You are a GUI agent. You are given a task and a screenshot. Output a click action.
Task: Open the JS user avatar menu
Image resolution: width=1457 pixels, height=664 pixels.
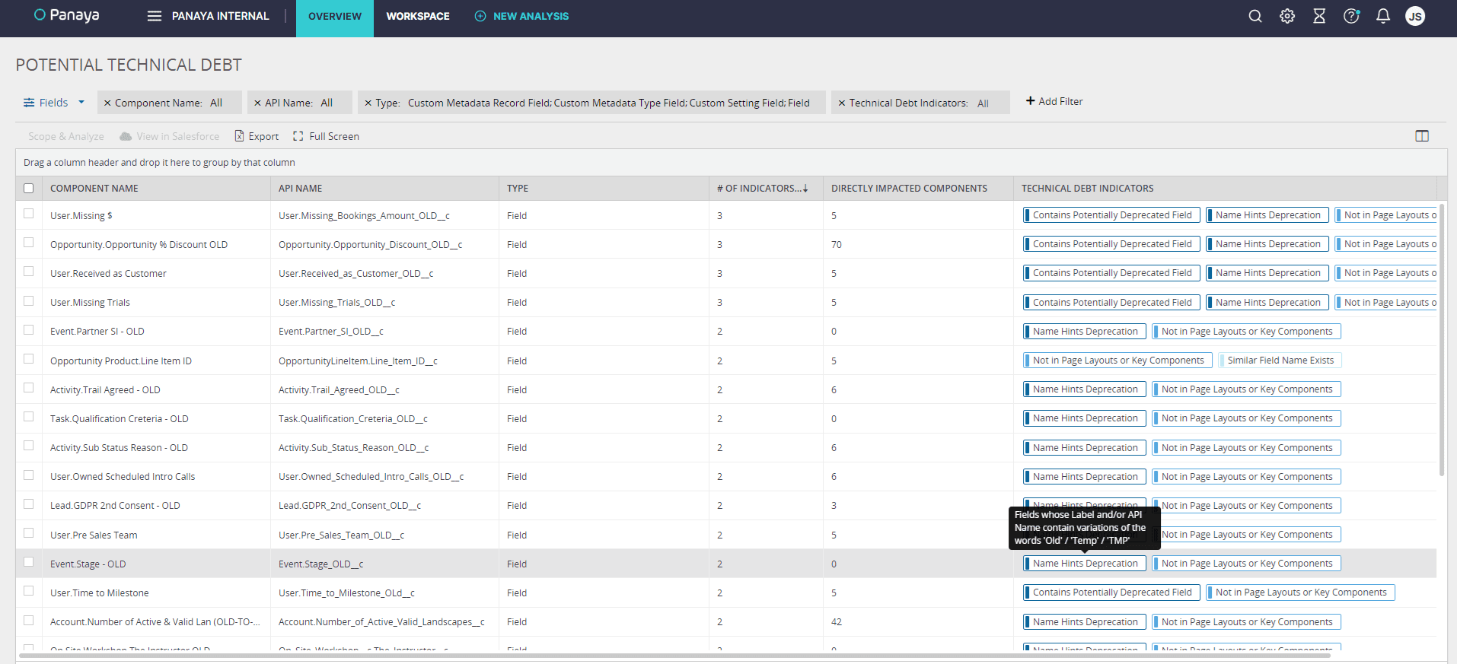point(1415,16)
